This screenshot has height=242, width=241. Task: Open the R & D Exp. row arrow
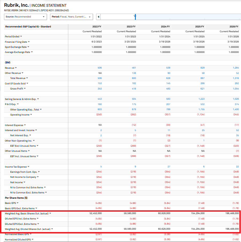pos(18,104)
